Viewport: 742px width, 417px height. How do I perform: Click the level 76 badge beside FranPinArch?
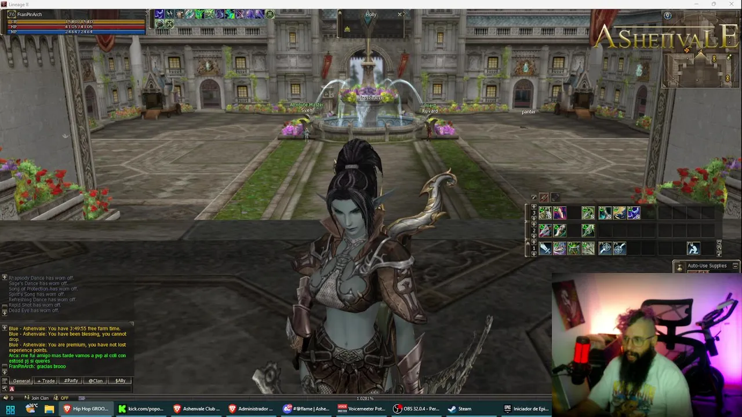12,14
